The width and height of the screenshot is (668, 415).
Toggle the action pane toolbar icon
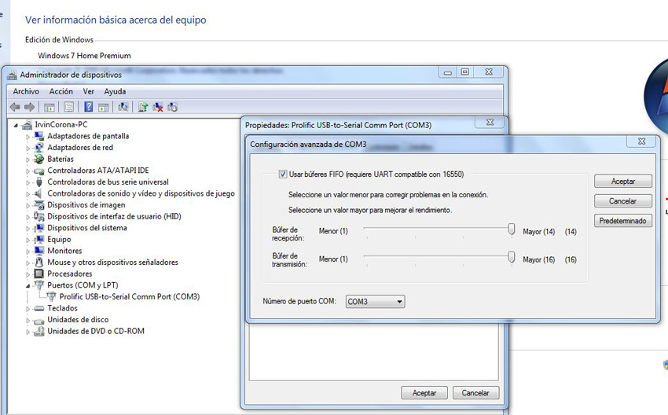104,107
